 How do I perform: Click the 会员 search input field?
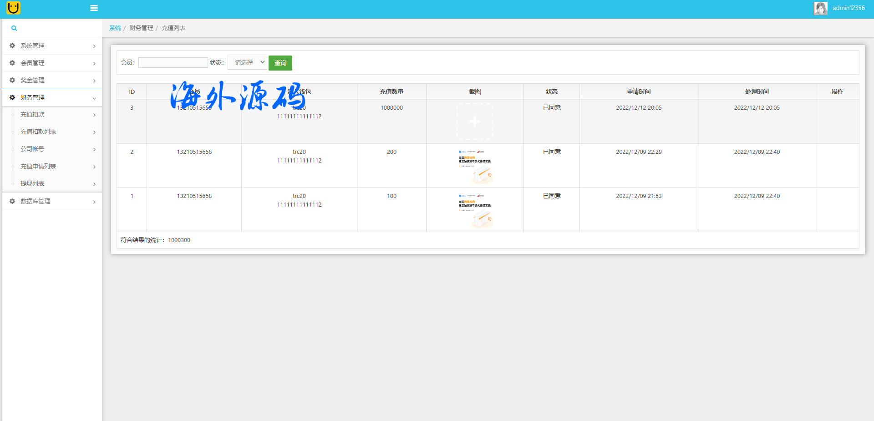pos(173,63)
